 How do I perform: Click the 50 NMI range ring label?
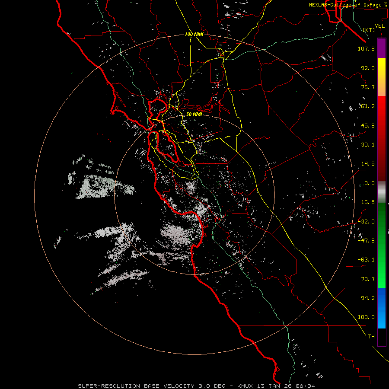194,114
